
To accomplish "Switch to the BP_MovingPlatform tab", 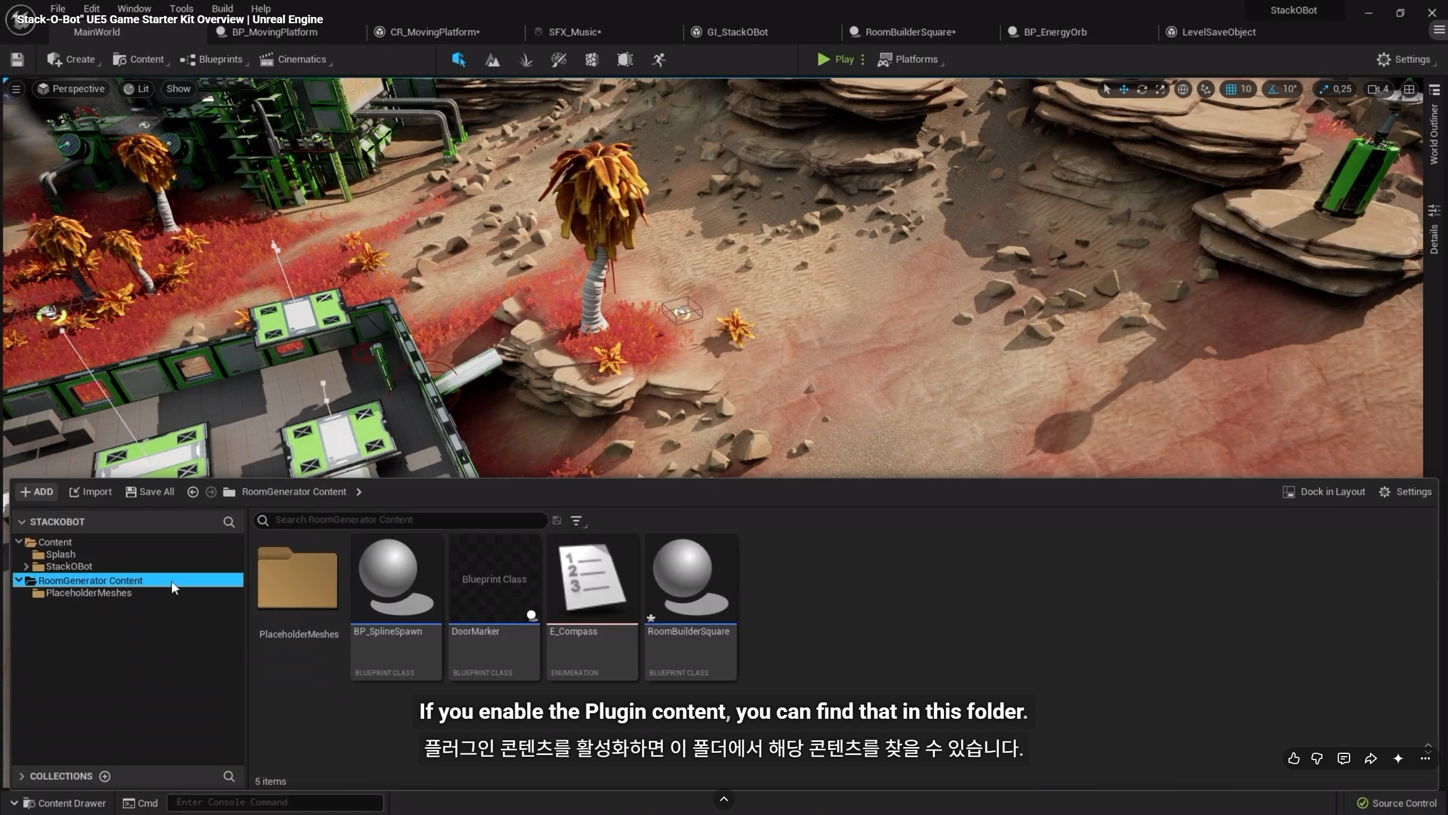I will (x=275, y=32).
